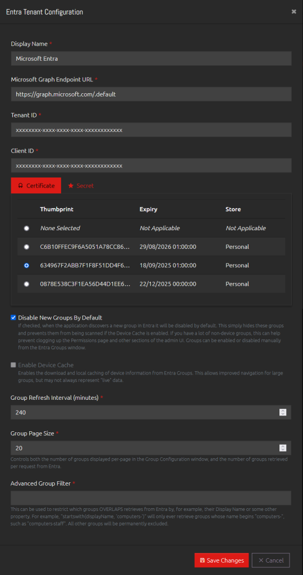The width and height of the screenshot is (303, 575).
Task: Select the None Selected certificate radio button
Action: click(x=26, y=228)
